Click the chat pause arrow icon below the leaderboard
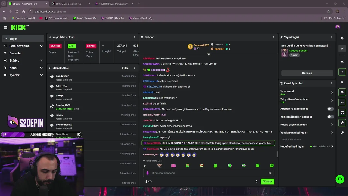The width and height of the screenshot is (348, 196). point(209,54)
